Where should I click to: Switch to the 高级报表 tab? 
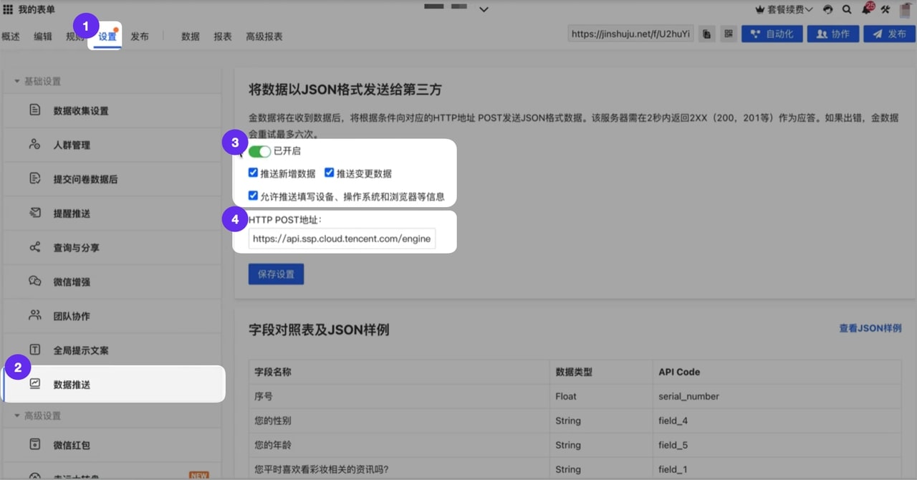tap(264, 36)
